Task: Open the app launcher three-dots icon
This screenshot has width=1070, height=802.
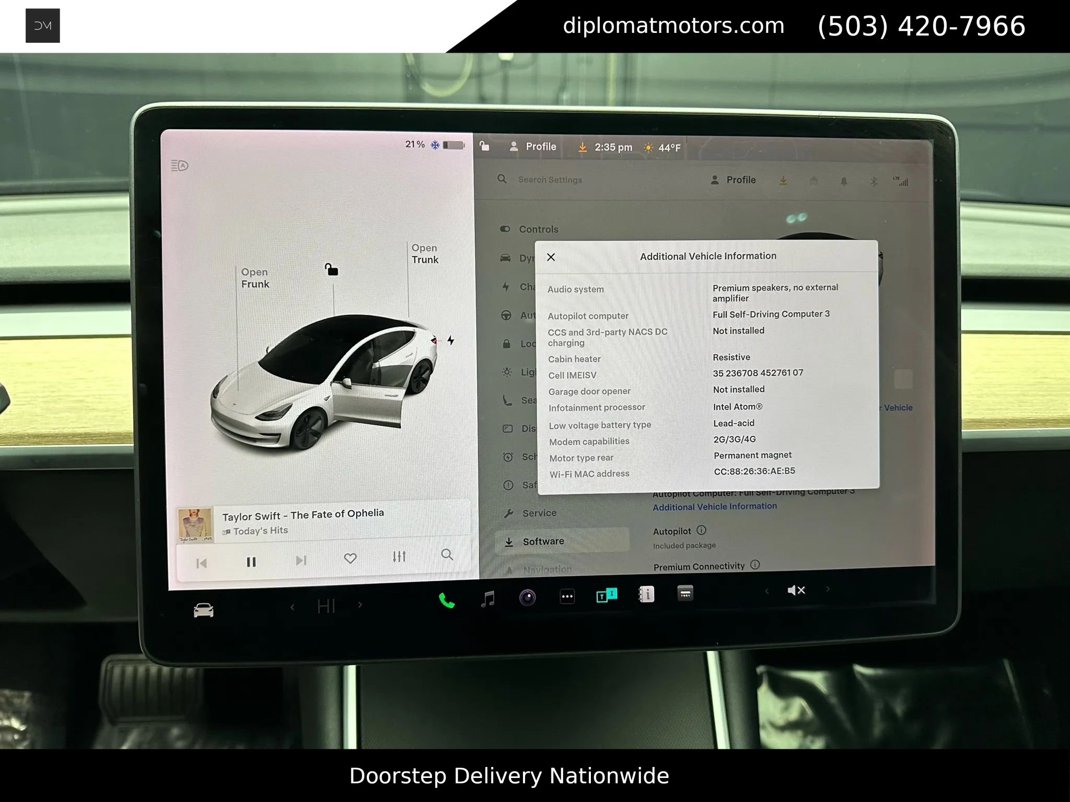Action: pos(567,595)
